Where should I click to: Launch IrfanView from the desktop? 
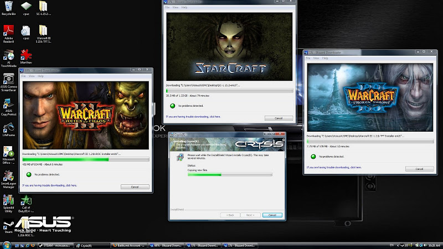coord(26,56)
